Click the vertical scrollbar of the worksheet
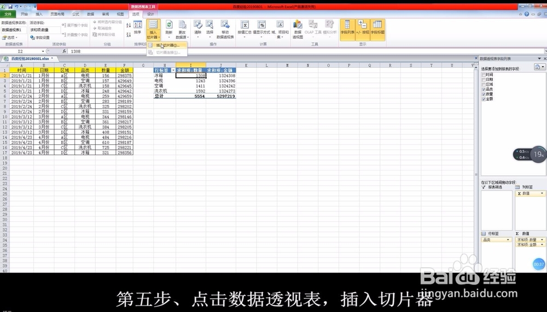 (x=476, y=167)
